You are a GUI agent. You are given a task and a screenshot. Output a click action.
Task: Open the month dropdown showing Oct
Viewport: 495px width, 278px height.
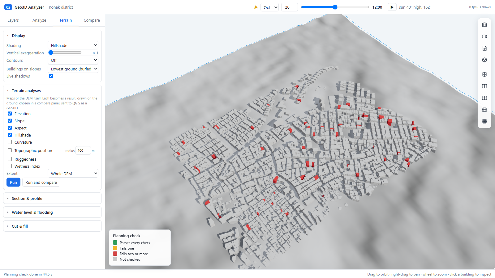coord(270,7)
